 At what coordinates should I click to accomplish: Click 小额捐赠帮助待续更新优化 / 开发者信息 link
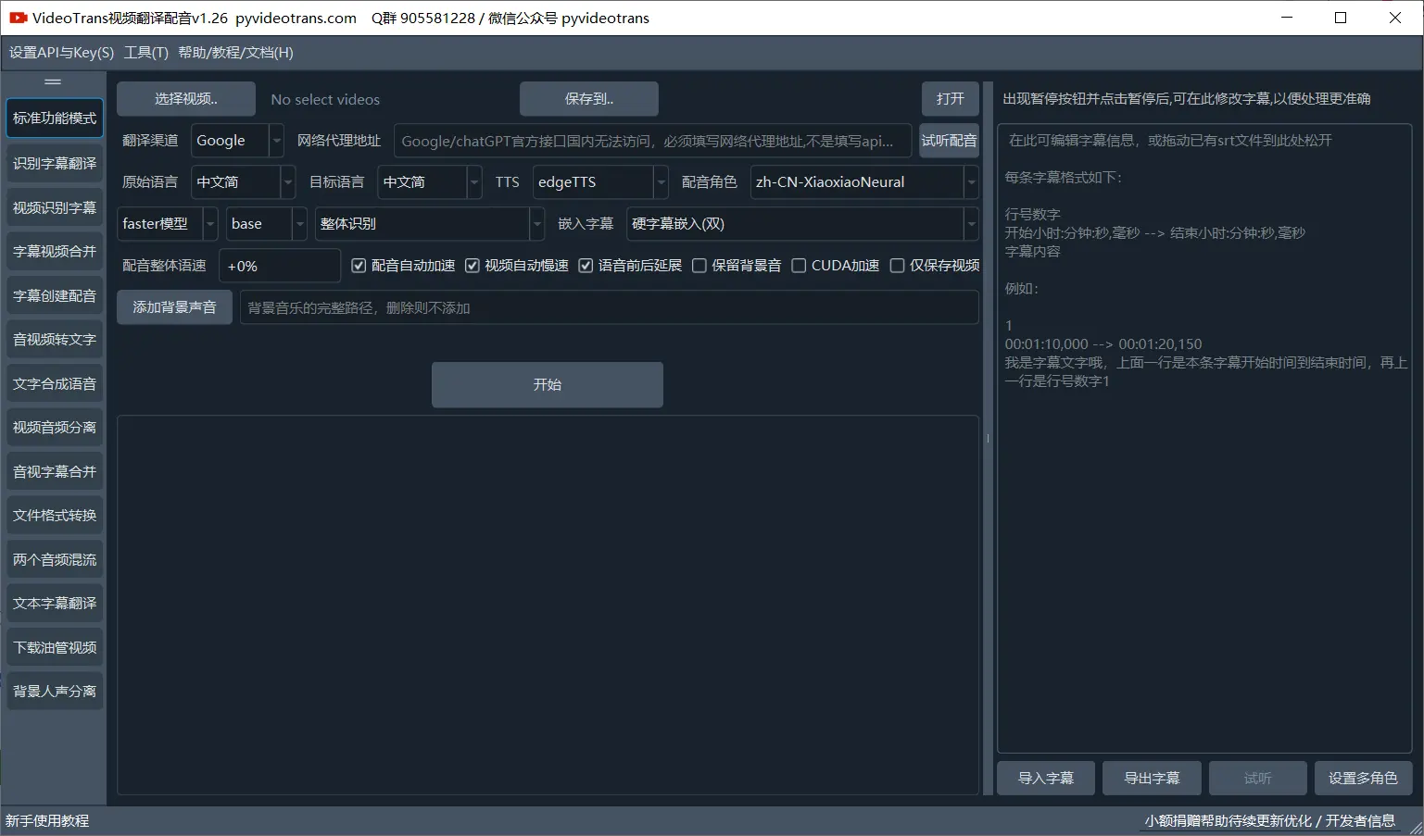click(1269, 821)
